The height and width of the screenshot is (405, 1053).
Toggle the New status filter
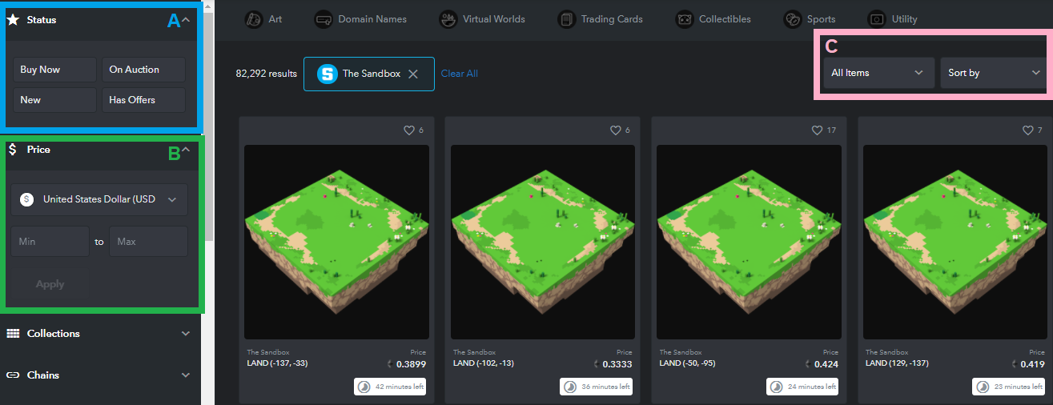click(54, 100)
